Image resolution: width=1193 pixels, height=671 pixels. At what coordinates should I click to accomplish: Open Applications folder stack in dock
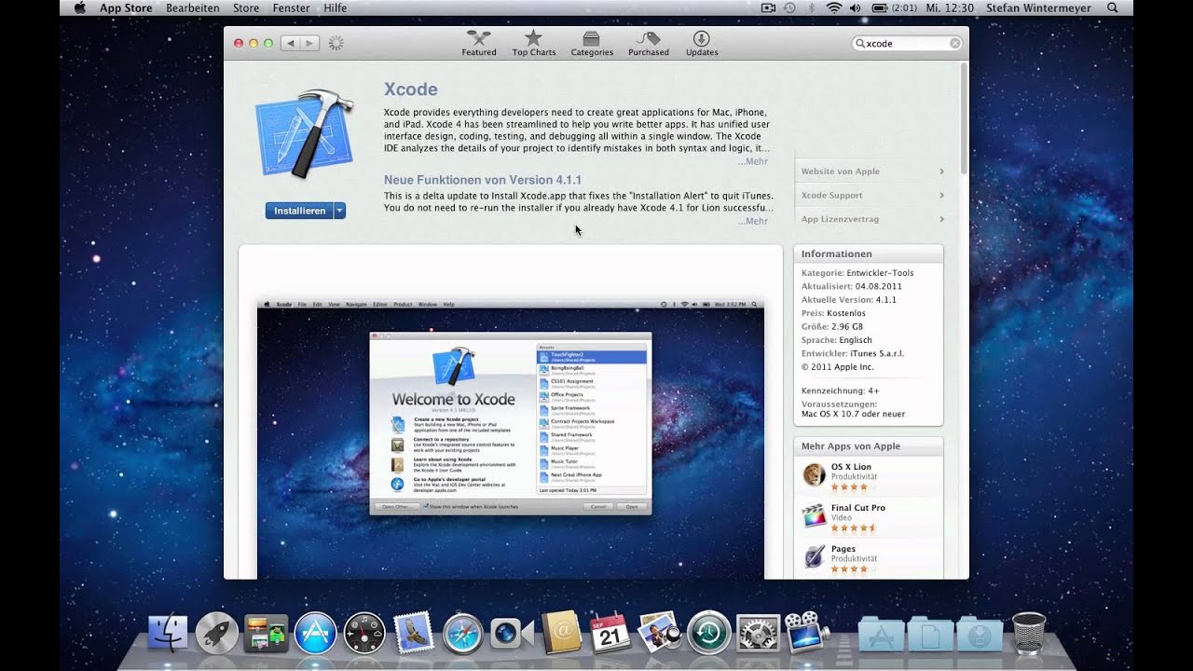coord(881,634)
